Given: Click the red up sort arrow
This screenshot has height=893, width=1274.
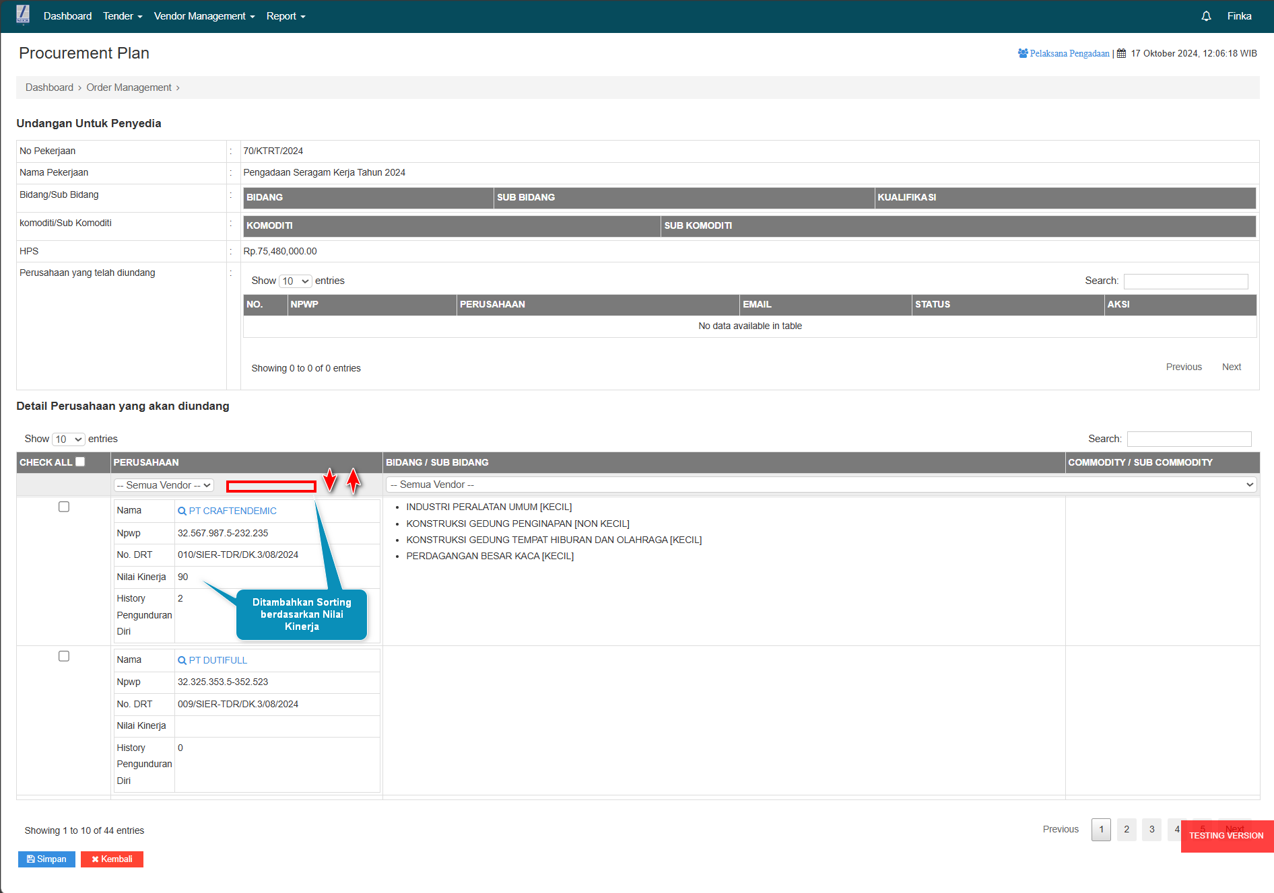Looking at the screenshot, I should pyautogui.click(x=354, y=480).
